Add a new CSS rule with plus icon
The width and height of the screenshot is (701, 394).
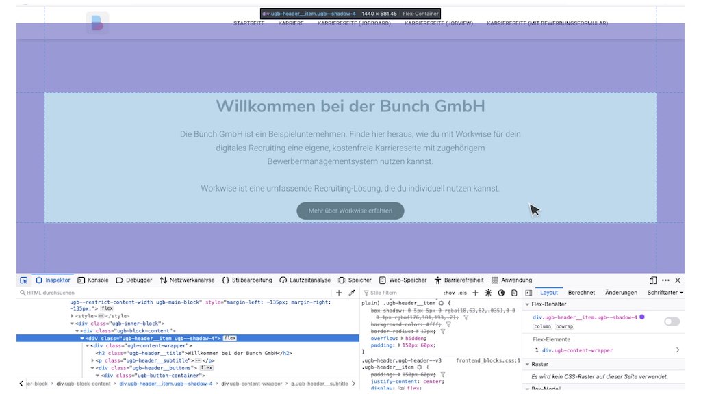coord(475,293)
